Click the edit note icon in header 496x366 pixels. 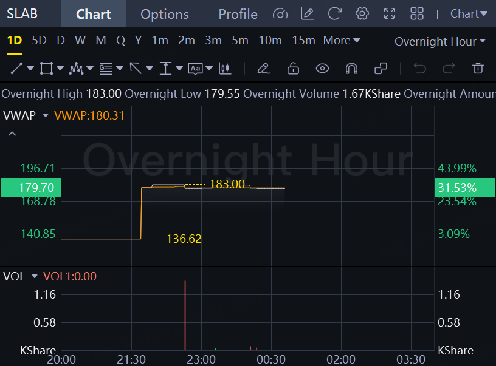click(307, 14)
